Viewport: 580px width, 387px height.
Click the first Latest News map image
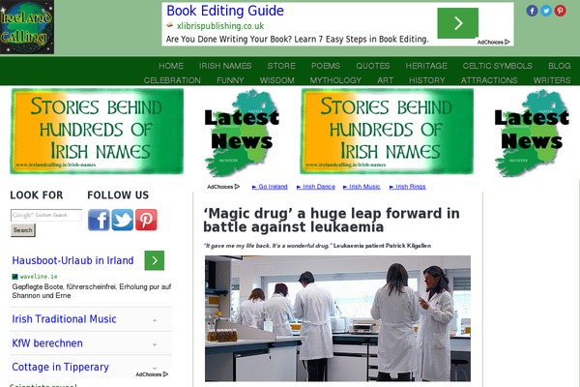pyautogui.click(x=242, y=133)
